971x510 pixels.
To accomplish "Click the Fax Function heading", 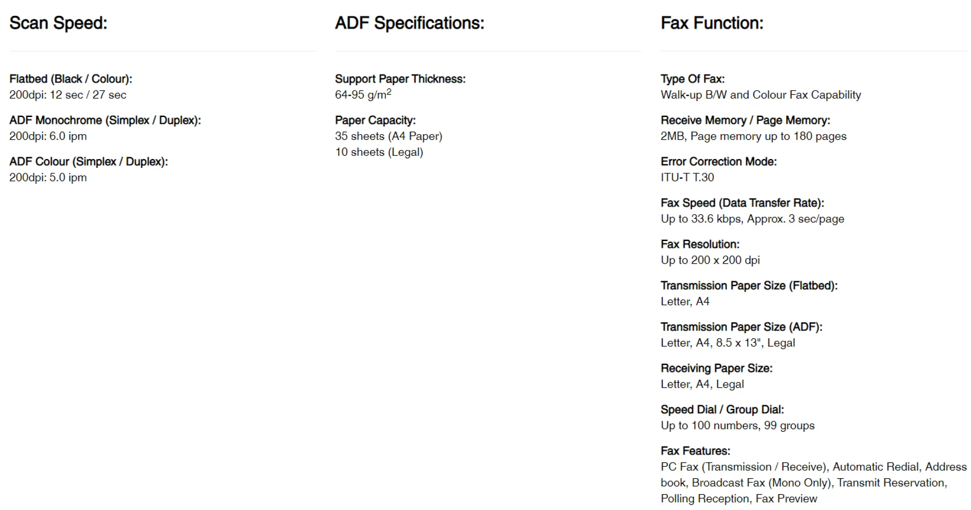I will coord(711,23).
